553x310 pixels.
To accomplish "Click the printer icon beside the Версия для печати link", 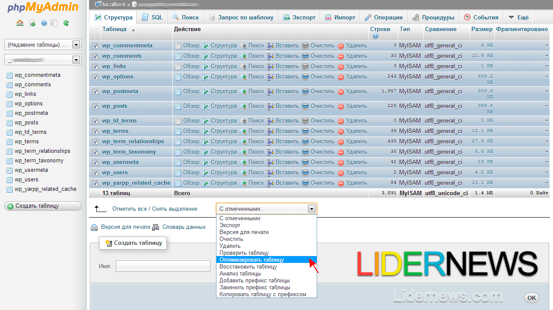I will (94, 228).
